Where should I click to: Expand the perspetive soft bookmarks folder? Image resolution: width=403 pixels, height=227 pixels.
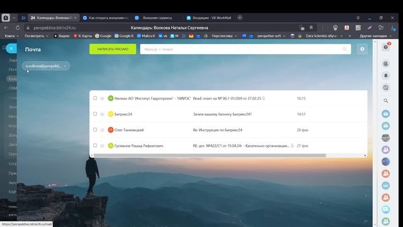[271, 36]
